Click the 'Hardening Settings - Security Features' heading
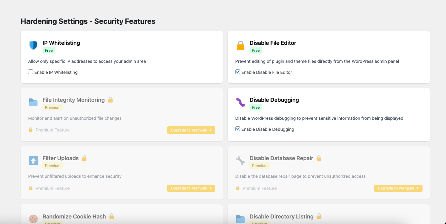 (x=88, y=21)
